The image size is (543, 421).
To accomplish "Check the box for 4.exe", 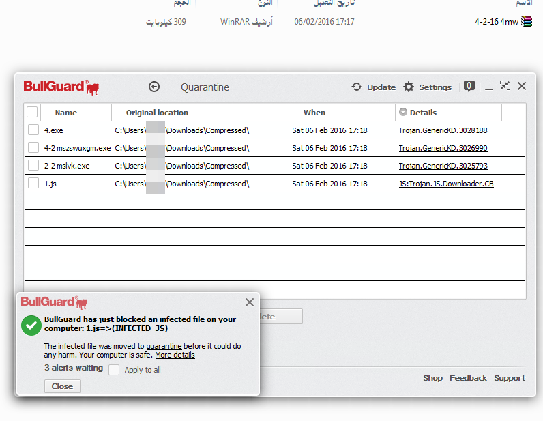I will click(x=33, y=130).
